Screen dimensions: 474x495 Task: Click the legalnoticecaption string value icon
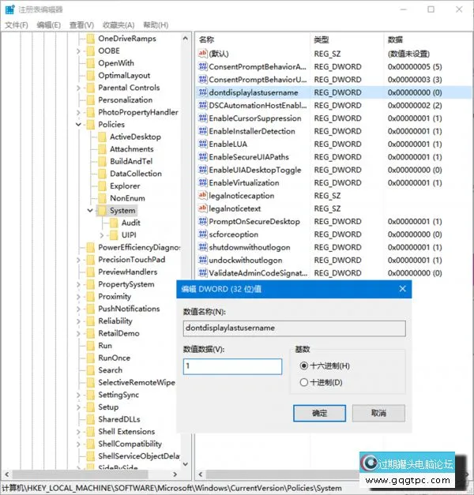click(x=202, y=196)
